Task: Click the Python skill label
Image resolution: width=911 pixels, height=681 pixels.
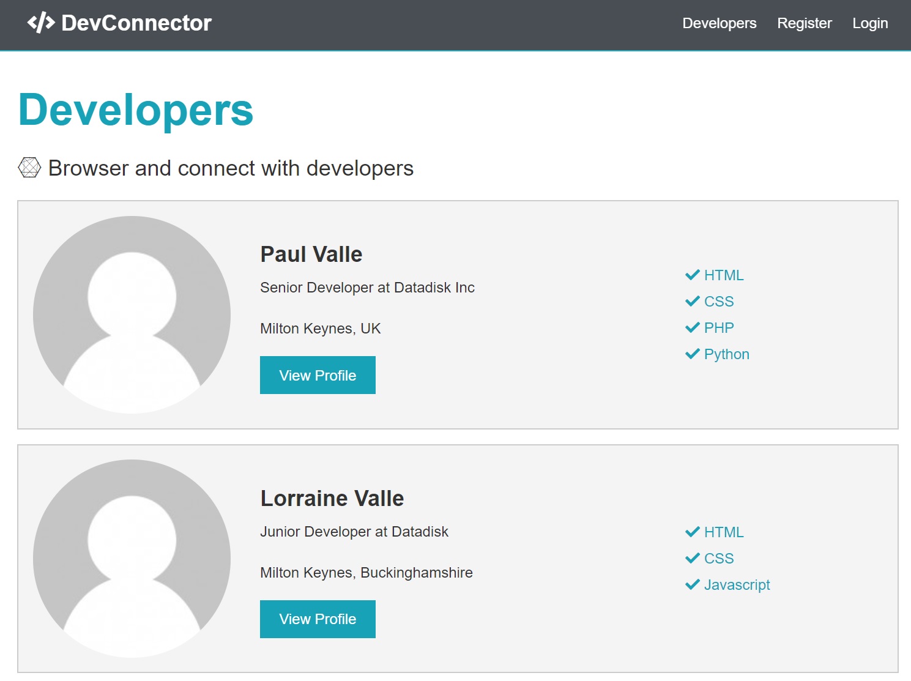Action: tap(726, 354)
